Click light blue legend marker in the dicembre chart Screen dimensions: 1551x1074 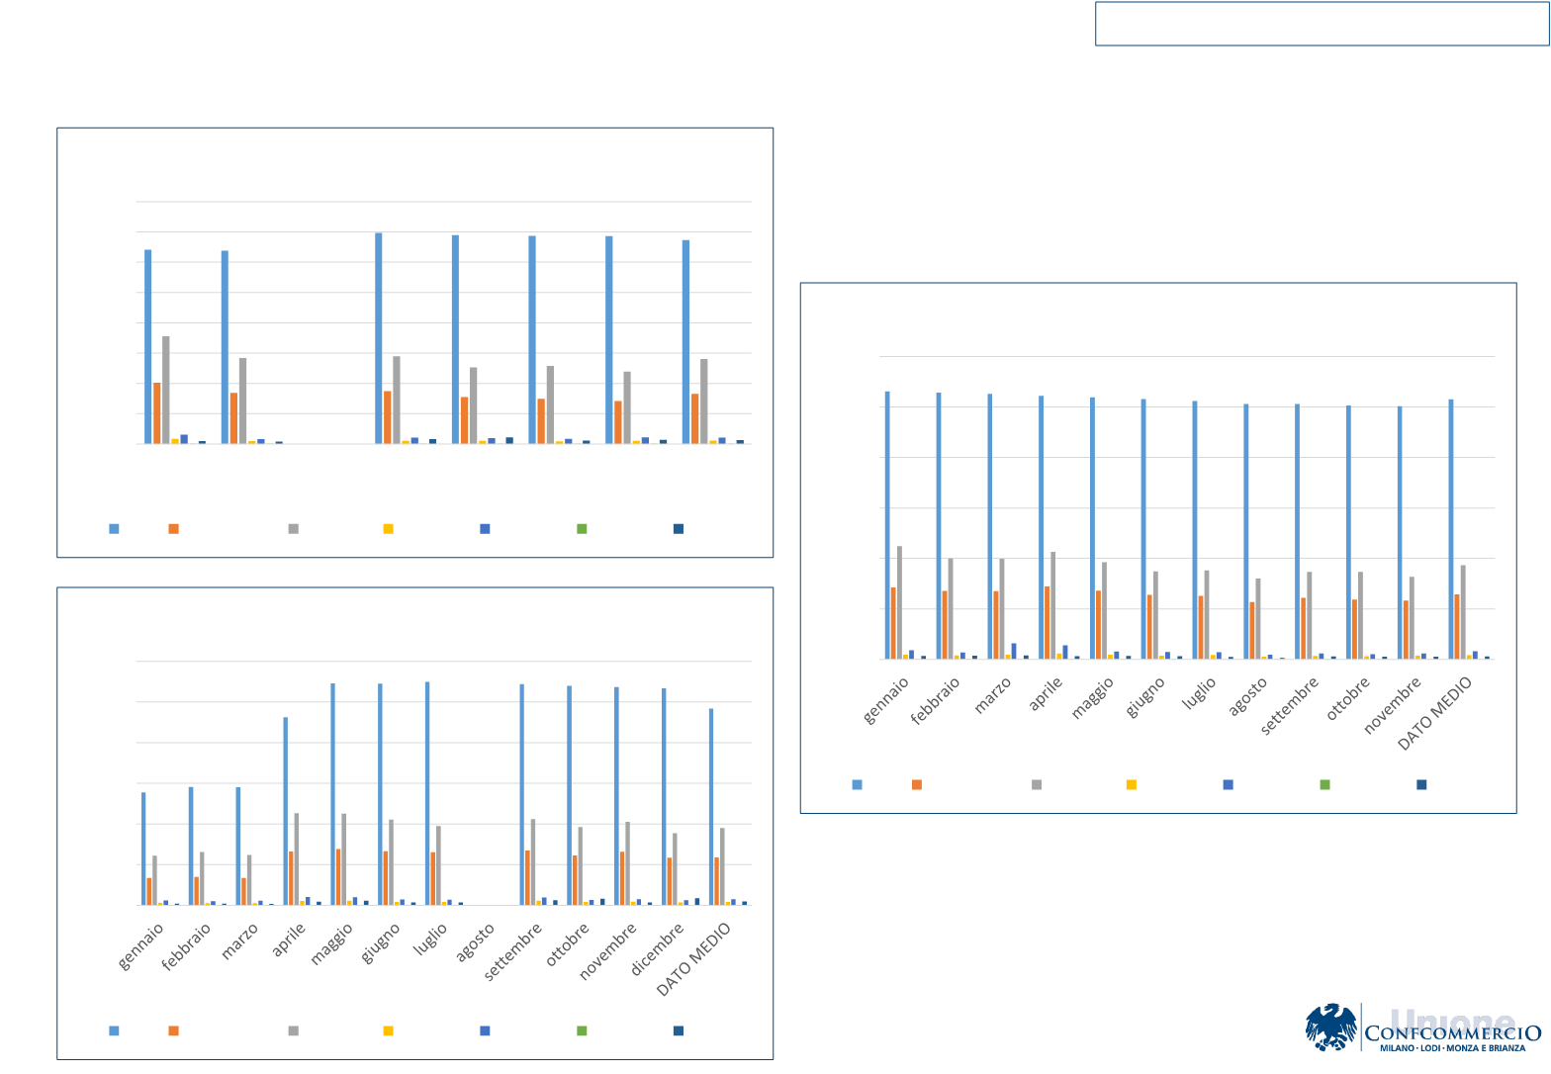(x=114, y=1030)
